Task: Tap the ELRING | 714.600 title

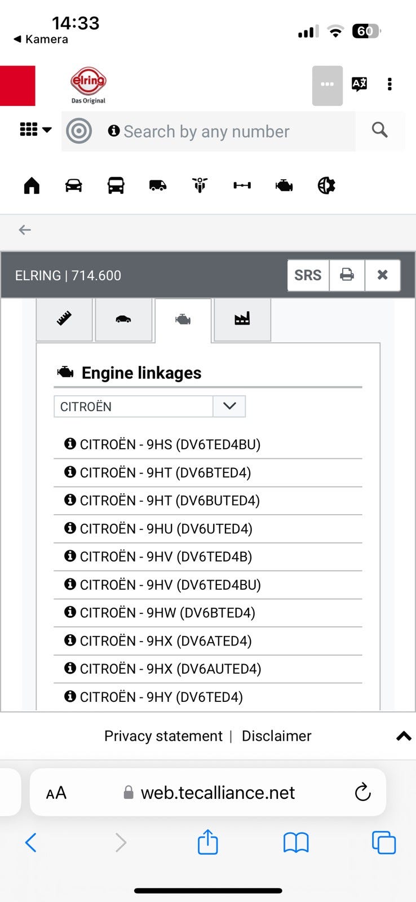Action: pos(68,276)
